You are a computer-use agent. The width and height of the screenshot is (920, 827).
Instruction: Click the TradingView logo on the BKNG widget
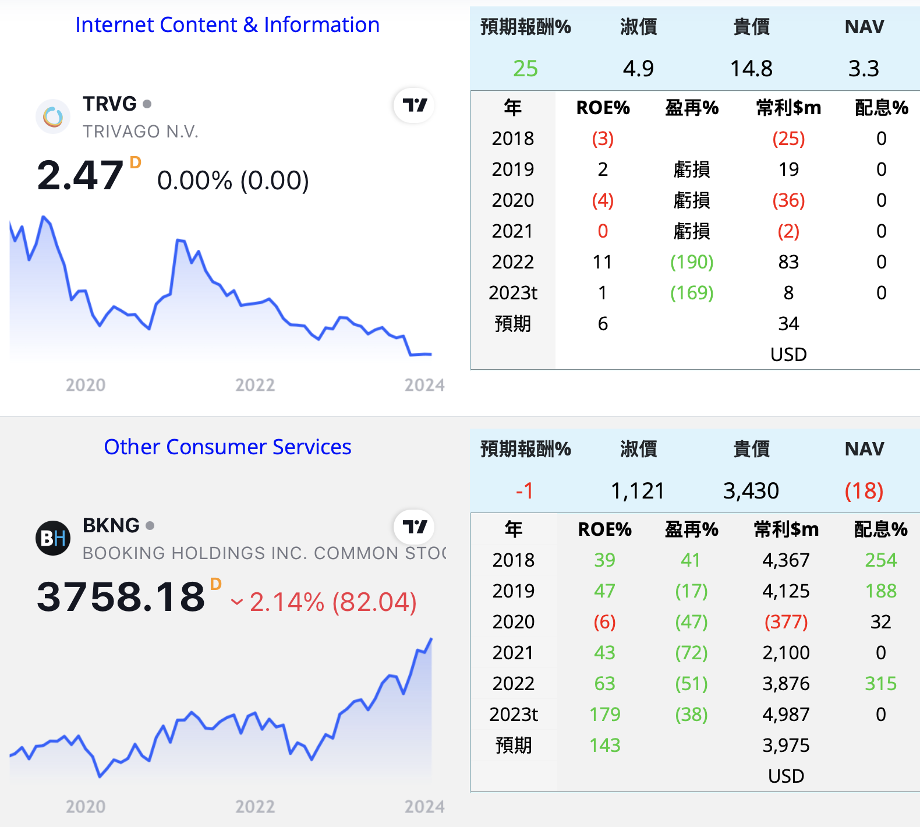point(414,527)
